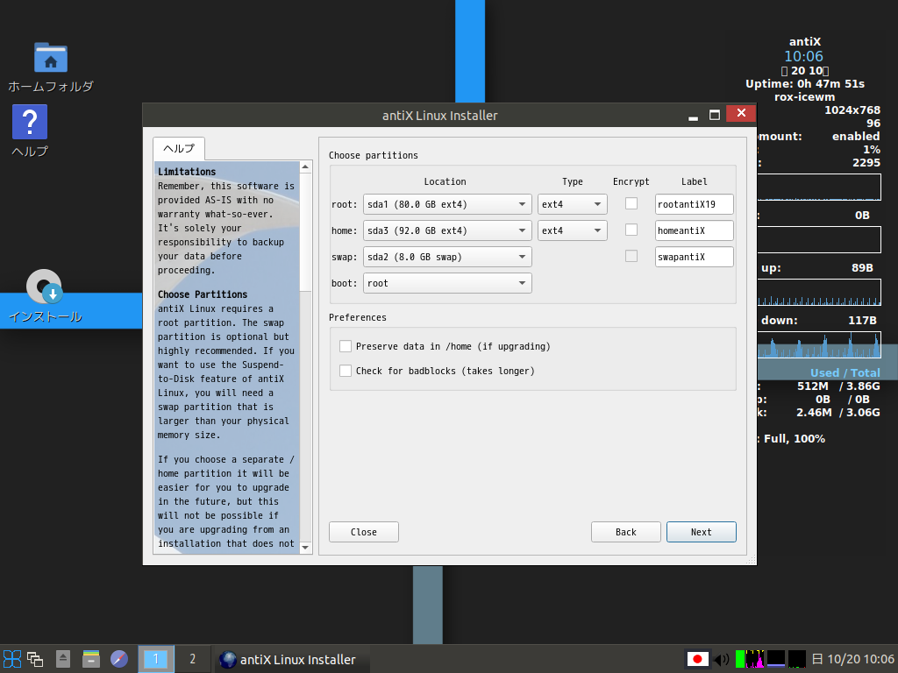Open swap location dropdown sda2

[447, 257]
